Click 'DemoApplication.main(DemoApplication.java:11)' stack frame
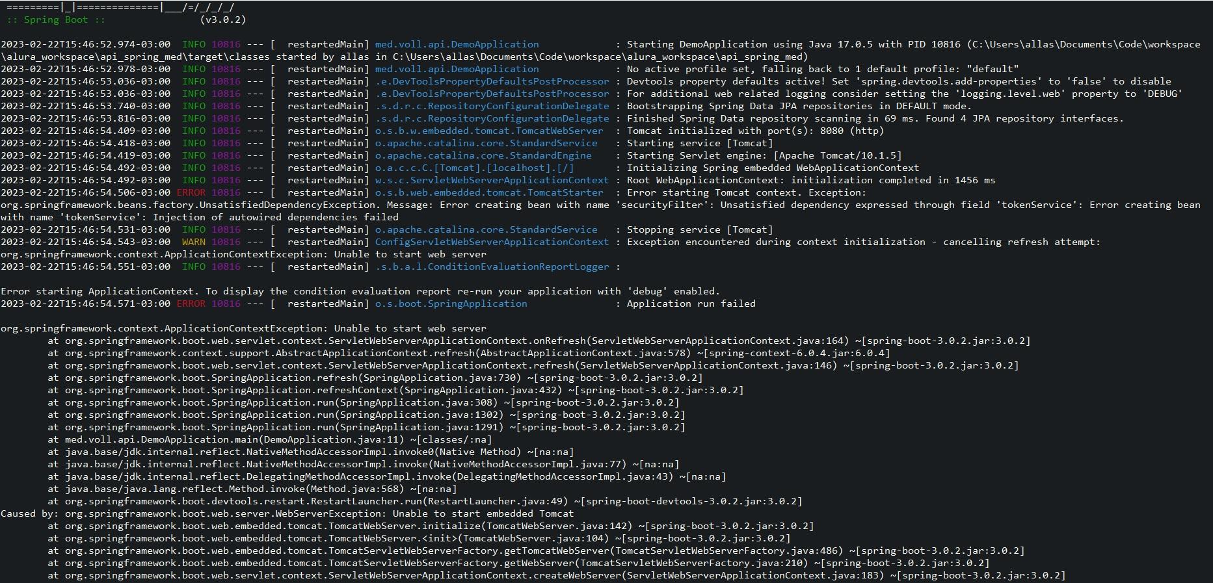 [270, 439]
